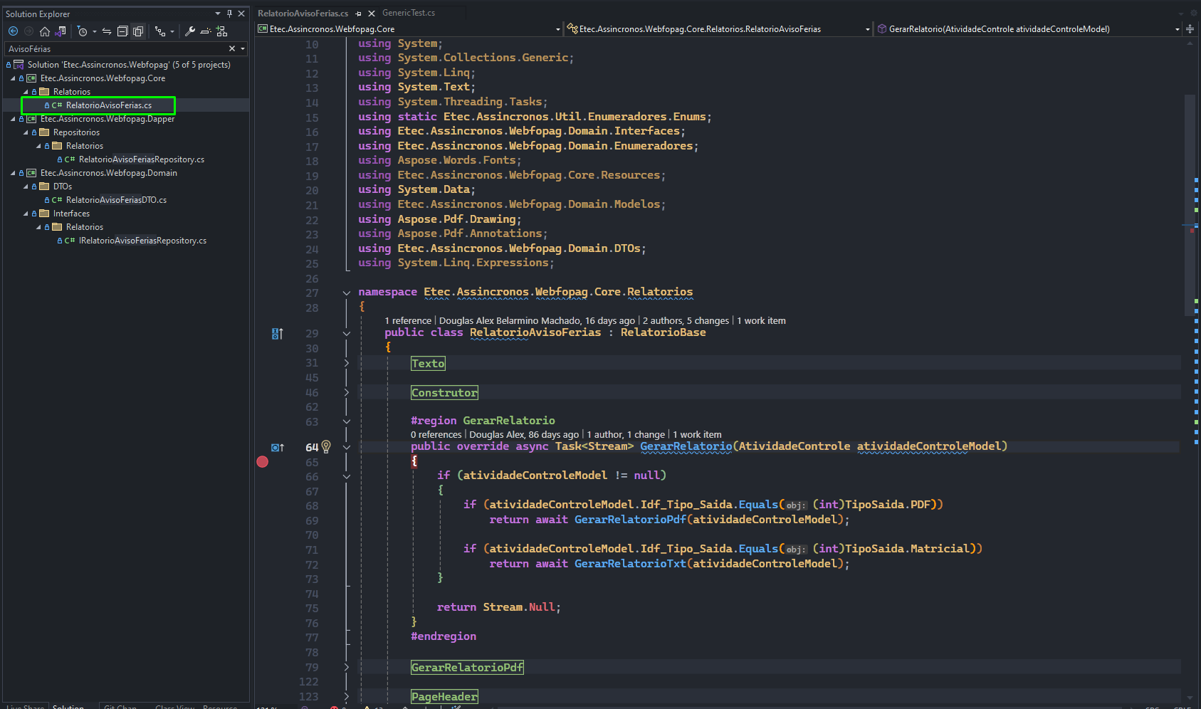This screenshot has height=709, width=1201.
Task: Click the View Class Diagram icon
Action: pyautogui.click(x=222, y=31)
